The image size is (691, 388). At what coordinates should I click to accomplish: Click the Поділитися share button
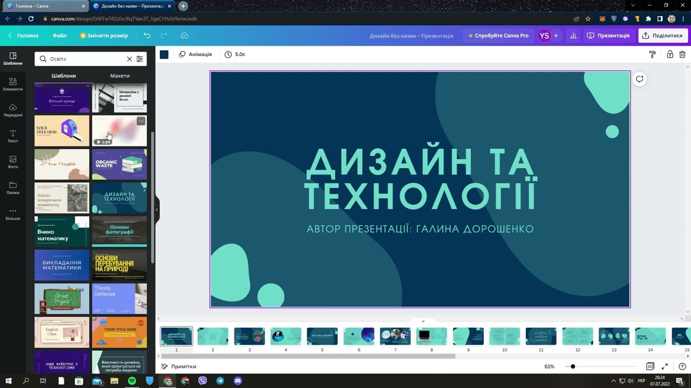point(662,36)
